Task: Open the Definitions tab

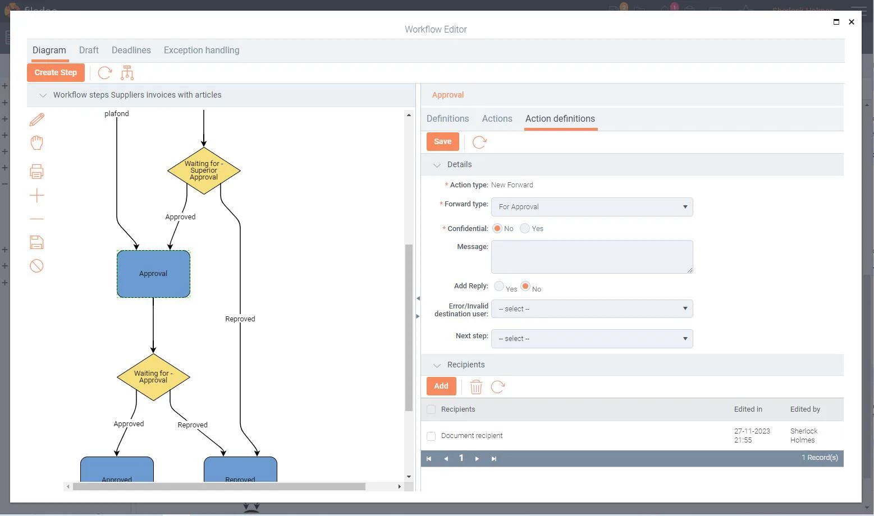Action: tap(447, 118)
